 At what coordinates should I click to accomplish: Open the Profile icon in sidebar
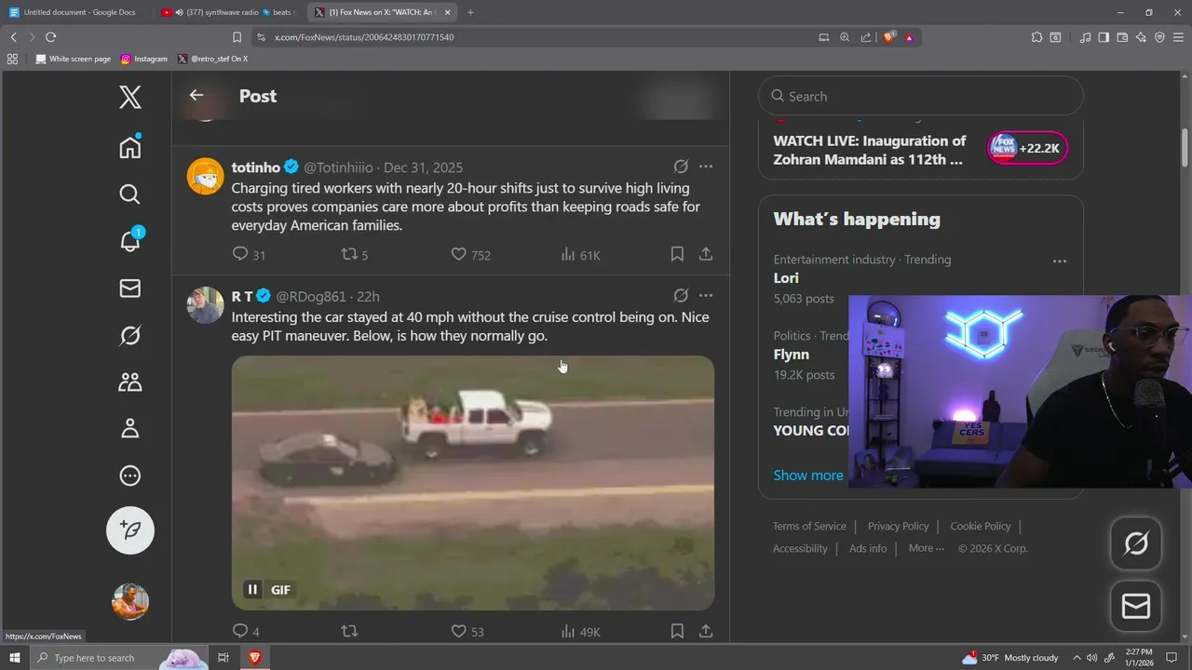pyautogui.click(x=130, y=428)
